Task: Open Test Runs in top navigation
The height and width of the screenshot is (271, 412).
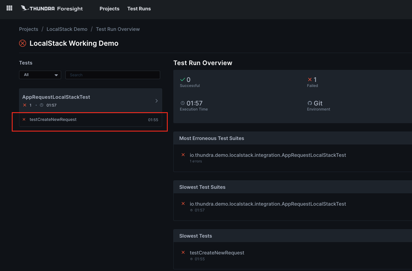Action: (139, 9)
